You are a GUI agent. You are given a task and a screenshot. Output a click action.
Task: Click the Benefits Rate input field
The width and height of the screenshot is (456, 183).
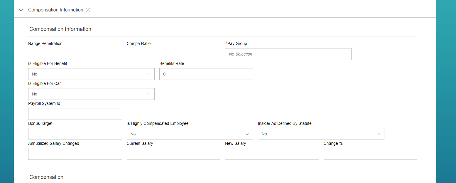click(206, 74)
